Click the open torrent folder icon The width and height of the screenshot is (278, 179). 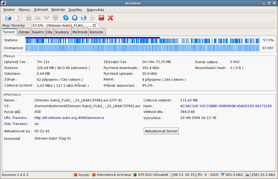8,18
